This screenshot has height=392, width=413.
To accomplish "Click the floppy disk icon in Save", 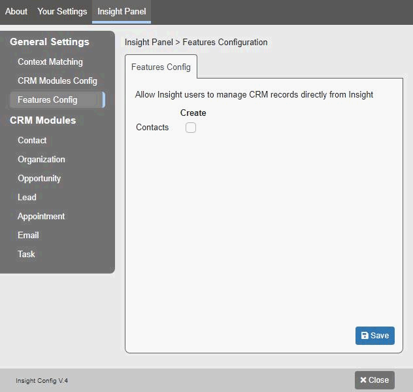I will (x=365, y=336).
